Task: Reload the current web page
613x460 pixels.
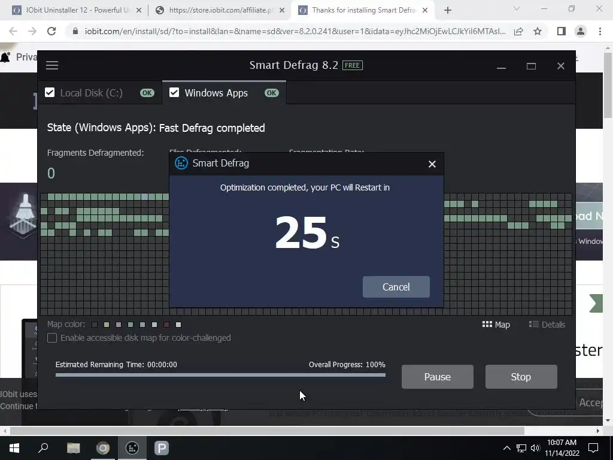Action: click(x=51, y=31)
